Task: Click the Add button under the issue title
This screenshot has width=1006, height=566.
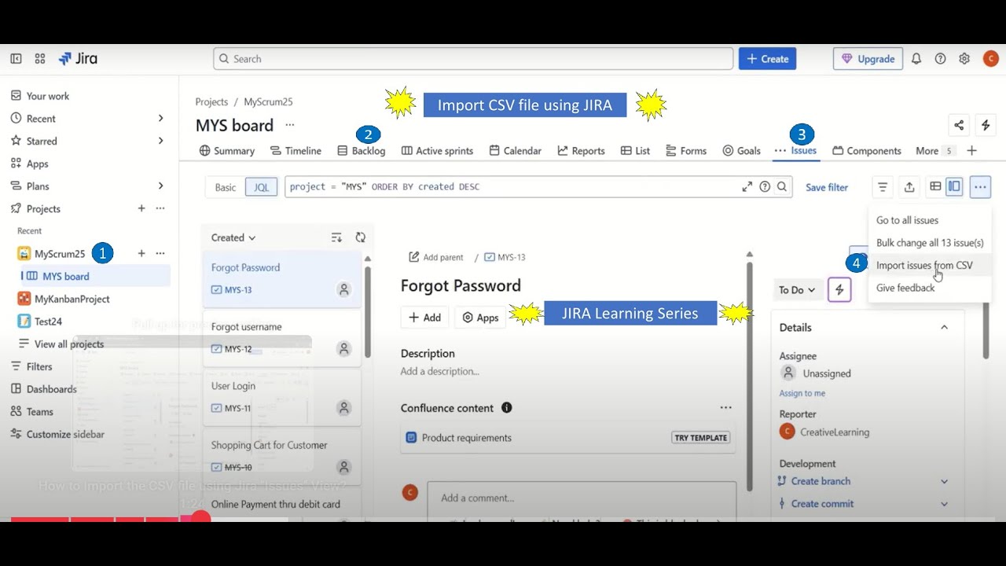Action: click(x=424, y=318)
